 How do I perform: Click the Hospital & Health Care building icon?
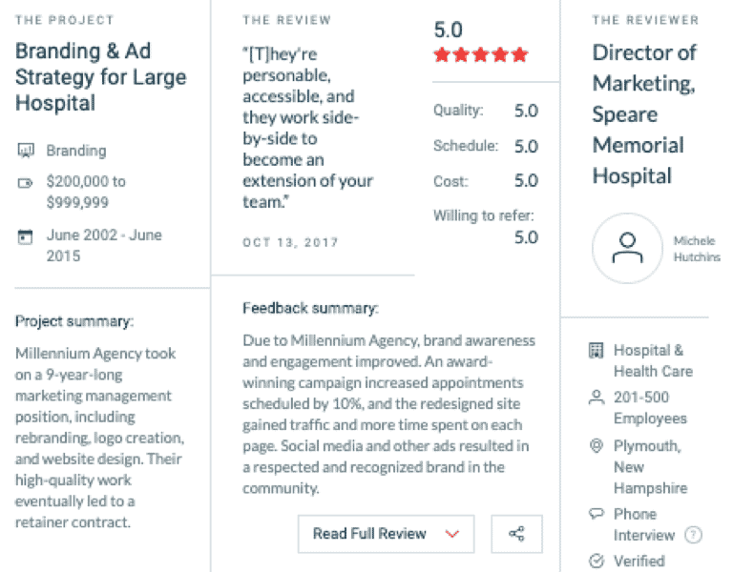click(596, 350)
